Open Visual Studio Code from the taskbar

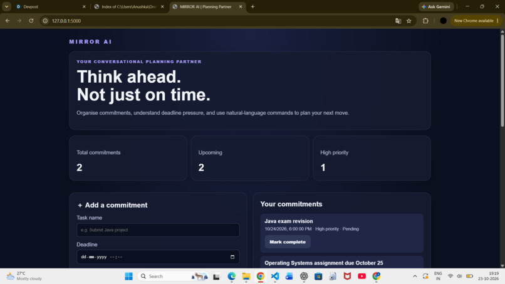pos(275,276)
